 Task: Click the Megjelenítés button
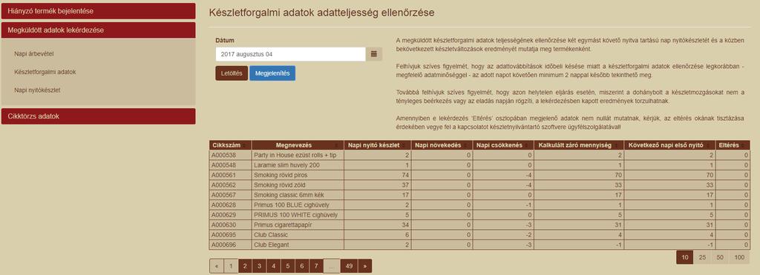272,73
